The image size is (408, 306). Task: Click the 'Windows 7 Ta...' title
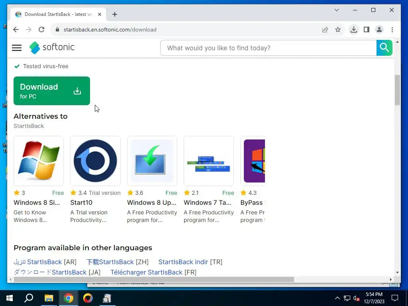[207, 202]
